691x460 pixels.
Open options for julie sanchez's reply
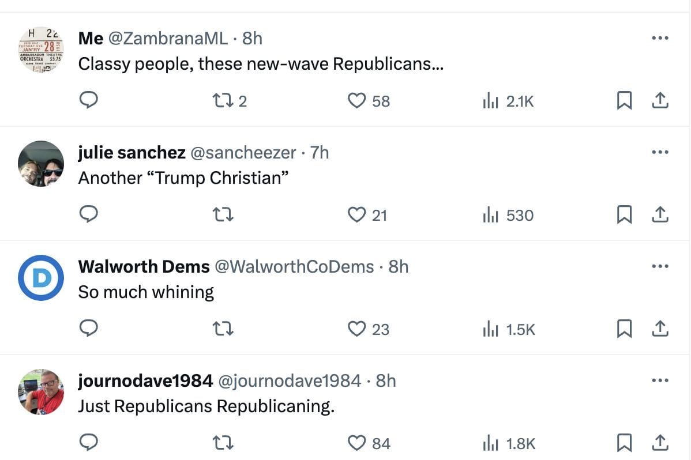pyautogui.click(x=659, y=152)
